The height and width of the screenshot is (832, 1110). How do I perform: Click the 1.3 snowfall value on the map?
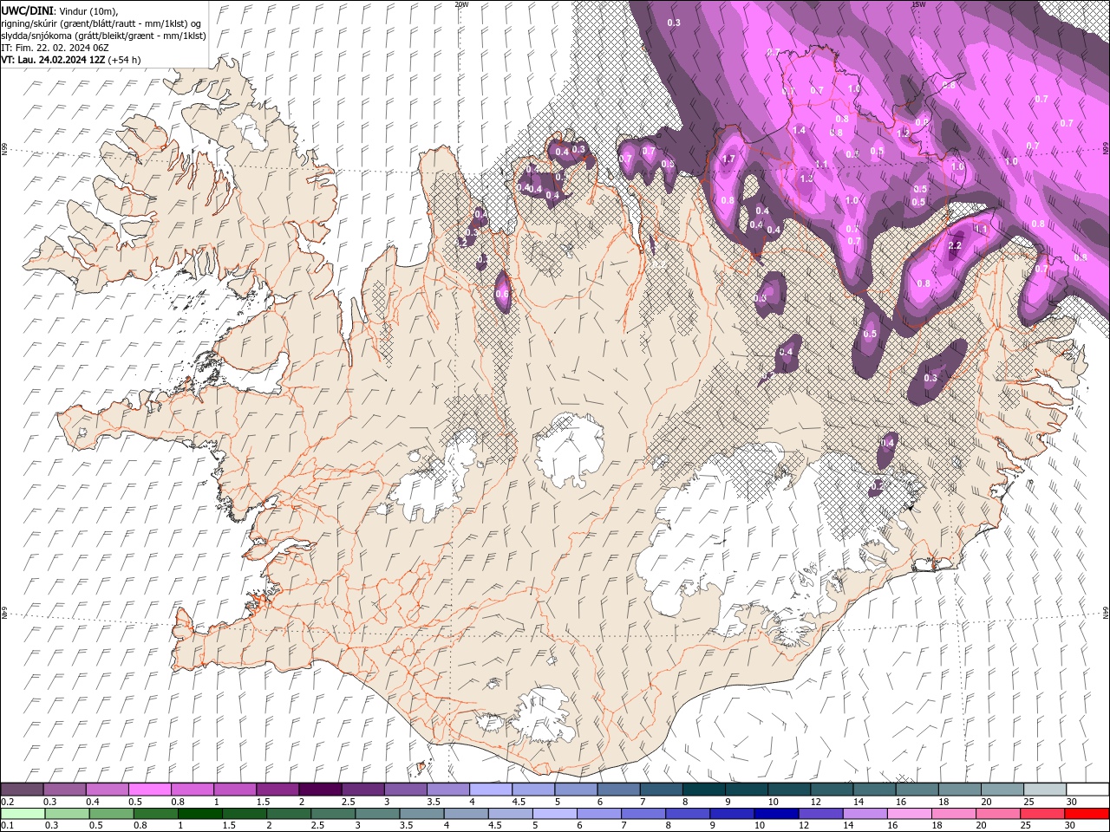click(806, 179)
